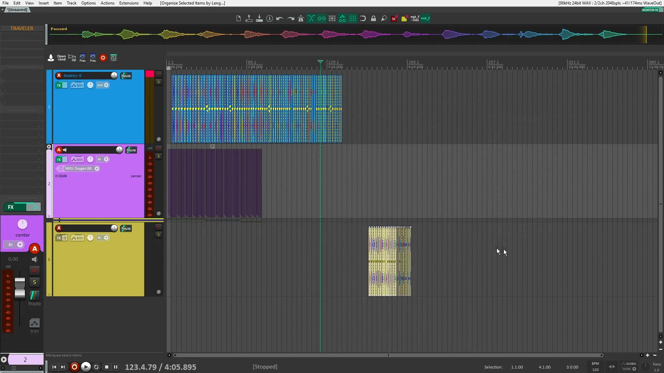Toggle auto-crossfade in toolbar
This screenshot has width=664, height=373.
pyautogui.click(x=311, y=19)
